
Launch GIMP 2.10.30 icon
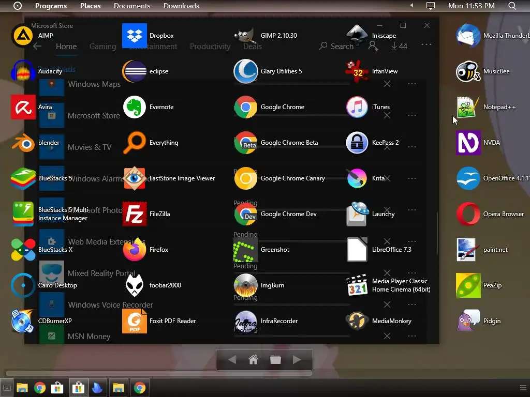click(x=245, y=36)
